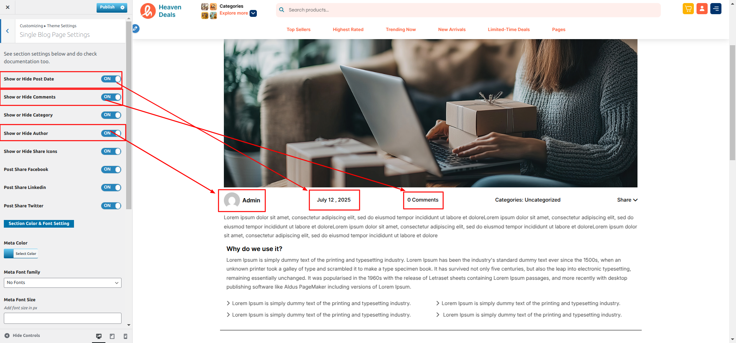Viewport: 736px width, 343px height.
Task: Click the blue pencil edit shortcut icon
Action: [135, 28]
